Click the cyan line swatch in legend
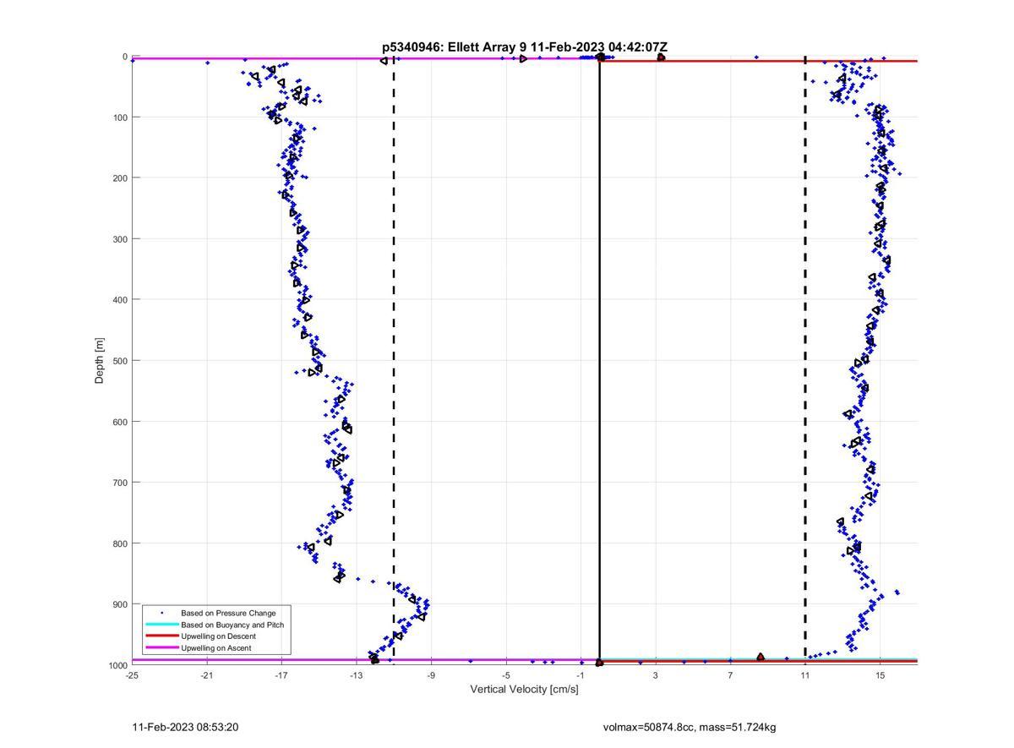 click(161, 625)
